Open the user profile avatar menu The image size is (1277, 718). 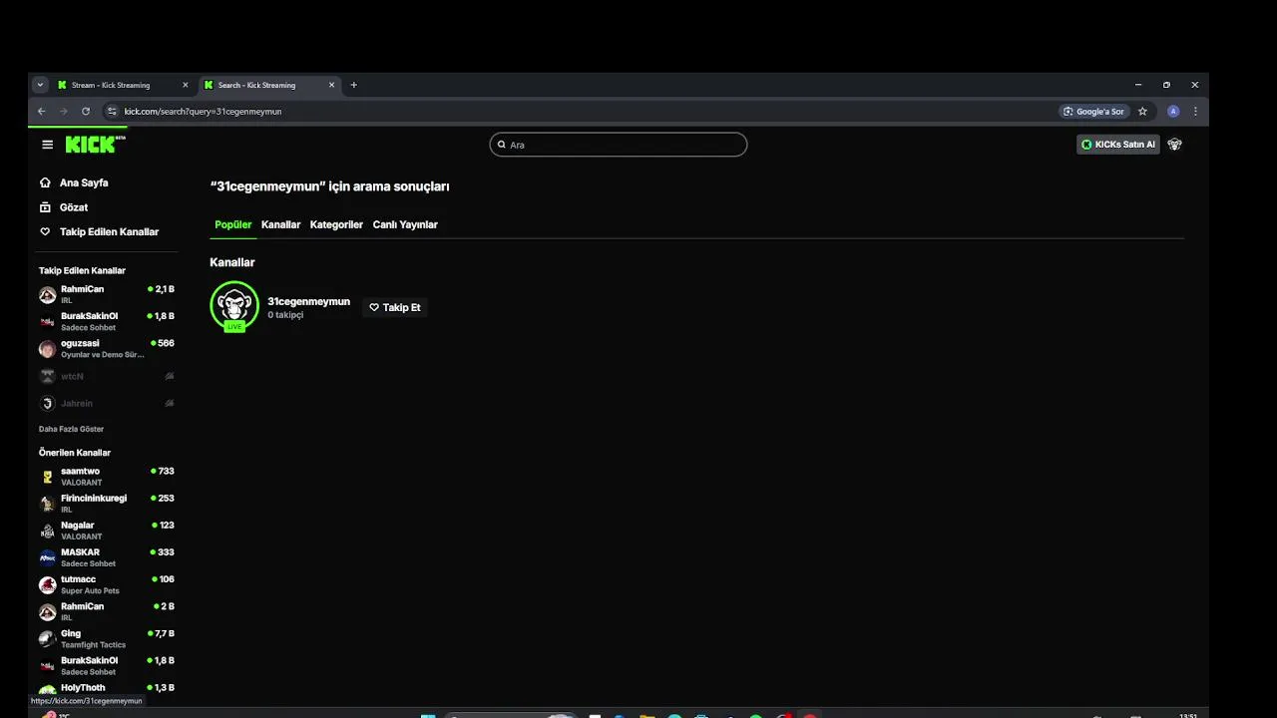tap(1174, 145)
